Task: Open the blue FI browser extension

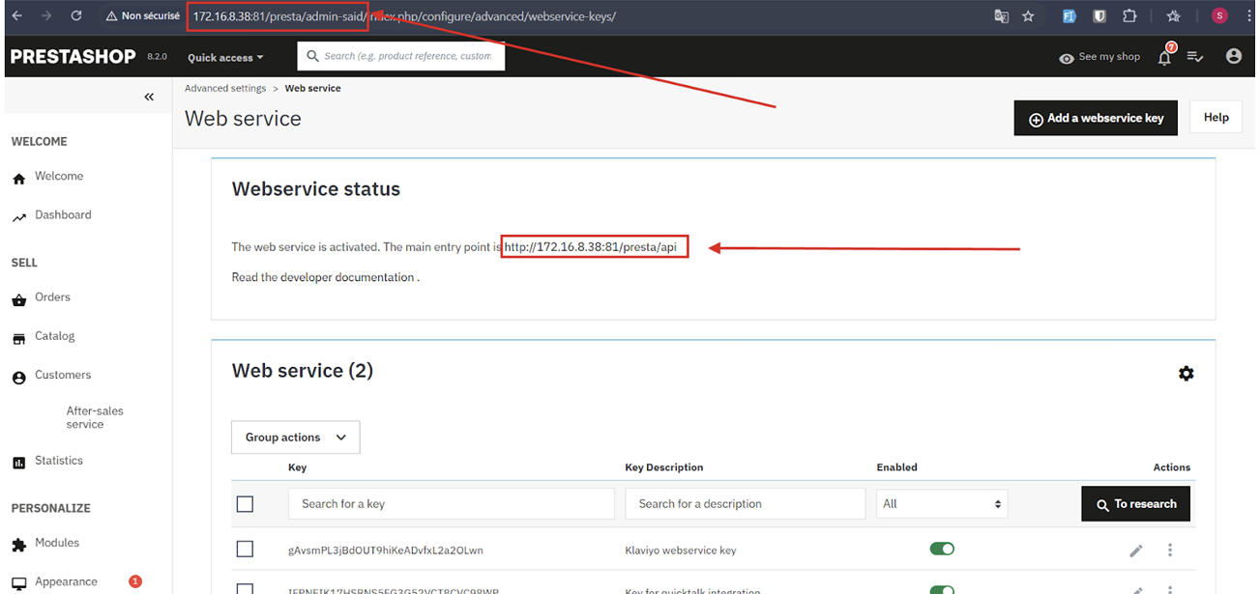Action: (x=1070, y=16)
